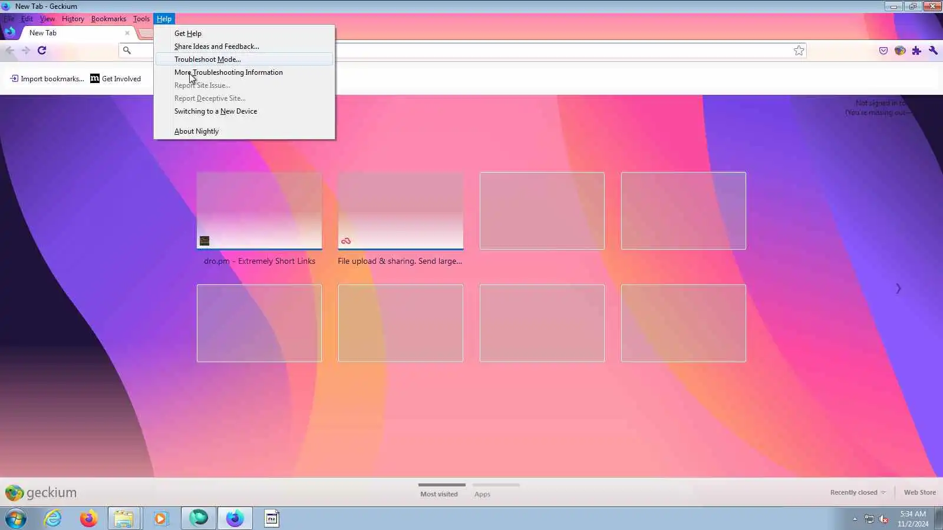Screen dimensions: 943x530
Task: Open the Geckium globe toolbar icon
Action: [x=899, y=51]
